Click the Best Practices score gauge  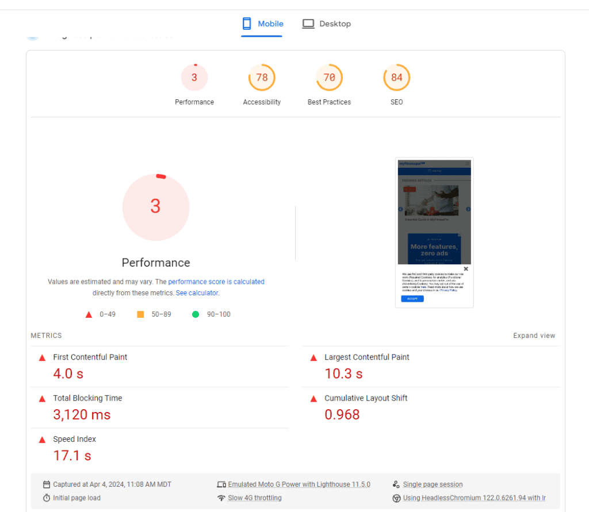(x=329, y=78)
